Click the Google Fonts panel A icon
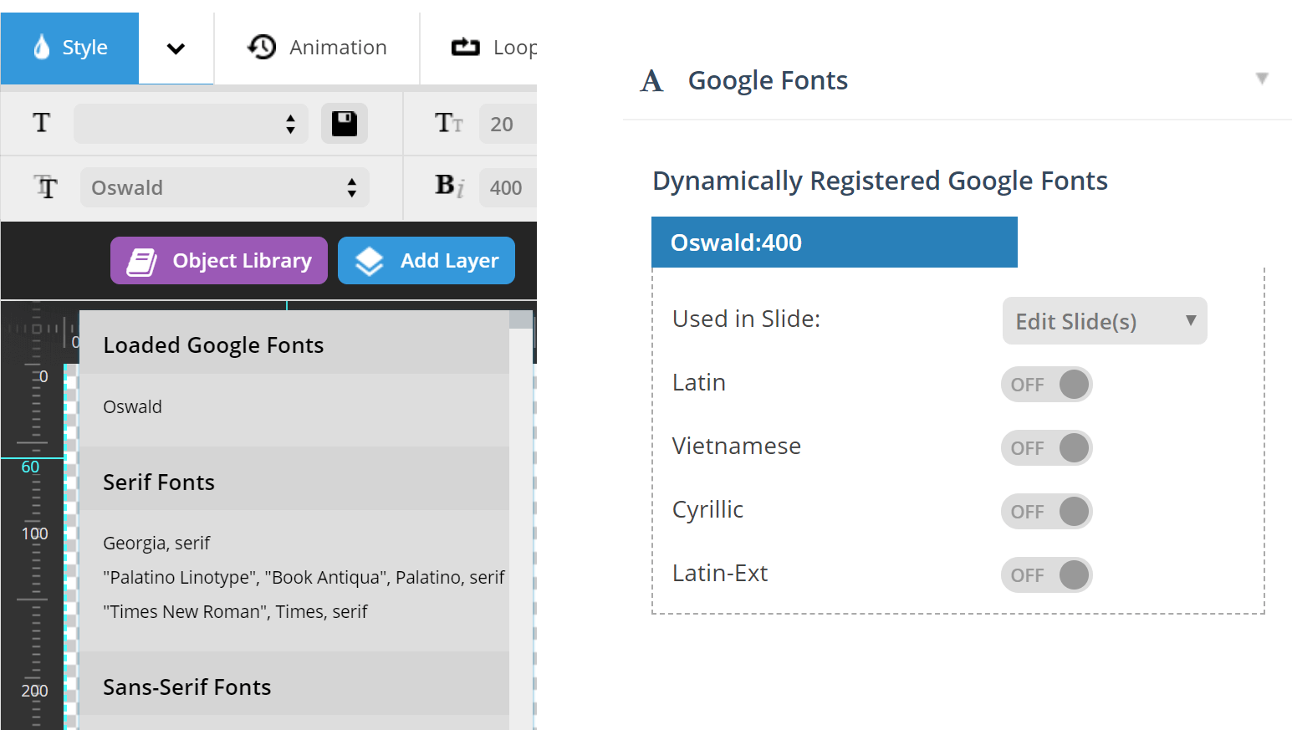Screen dimensions: 1292x730 coord(651,79)
